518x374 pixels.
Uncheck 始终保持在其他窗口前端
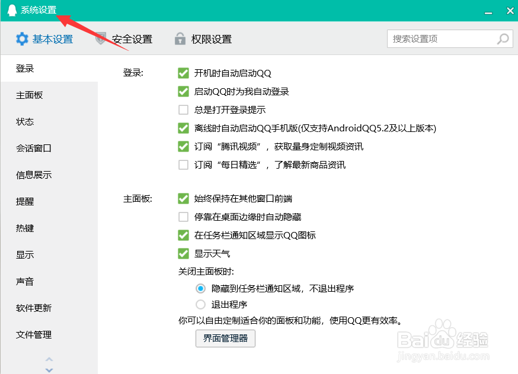click(x=183, y=199)
